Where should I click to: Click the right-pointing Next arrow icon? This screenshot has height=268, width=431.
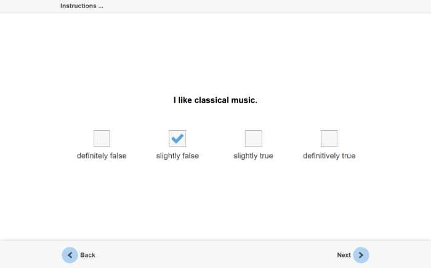click(361, 255)
